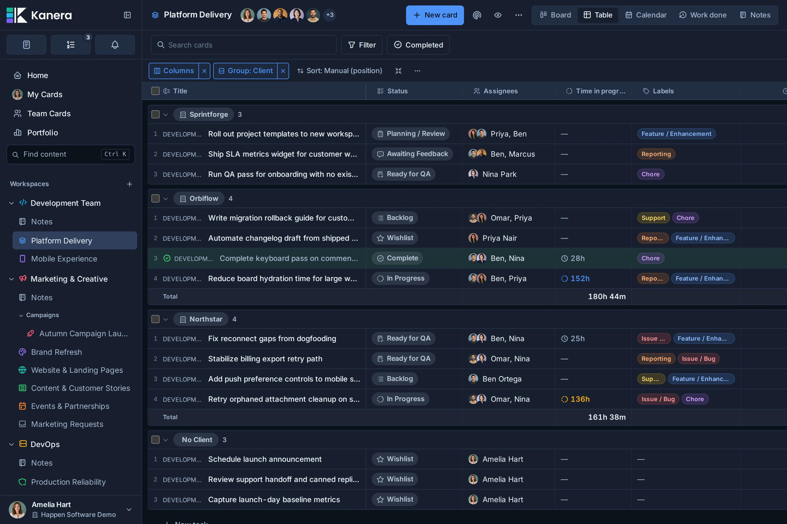Open Production Reliability board in sidebar
787x524 pixels.
(x=68, y=482)
